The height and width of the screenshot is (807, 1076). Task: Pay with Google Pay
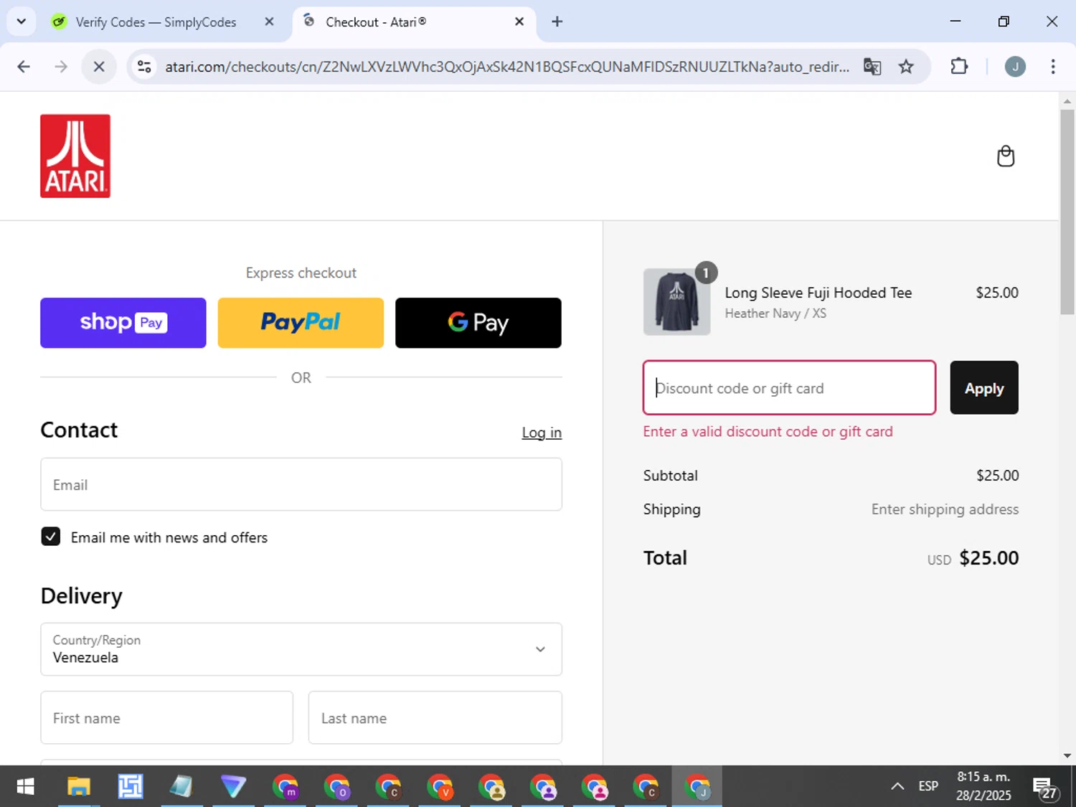[x=478, y=323]
